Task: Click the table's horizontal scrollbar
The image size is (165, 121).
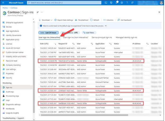Action: tap(85, 115)
